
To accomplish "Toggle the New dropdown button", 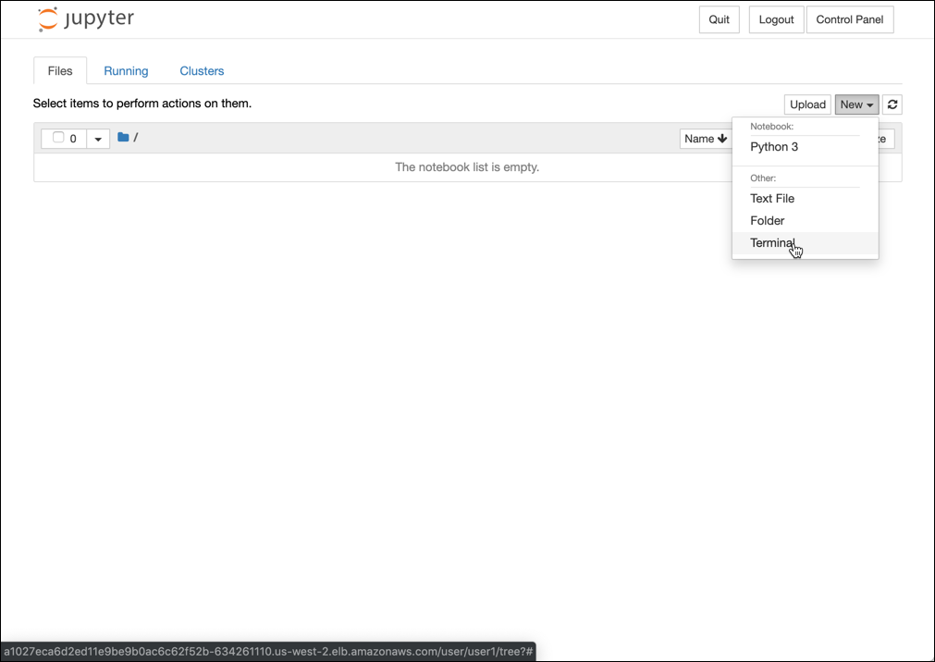I will (x=856, y=104).
